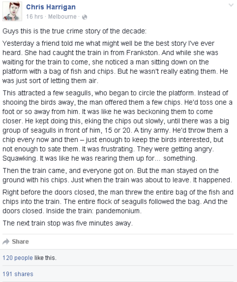Click the Share text button
Image resolution: width=237 pixels, height=282 pixels.
20,241
